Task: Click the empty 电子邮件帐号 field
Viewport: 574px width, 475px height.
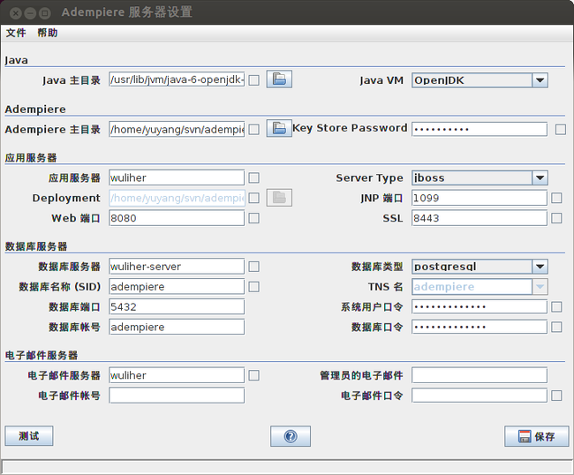Action: click(177, 396)
